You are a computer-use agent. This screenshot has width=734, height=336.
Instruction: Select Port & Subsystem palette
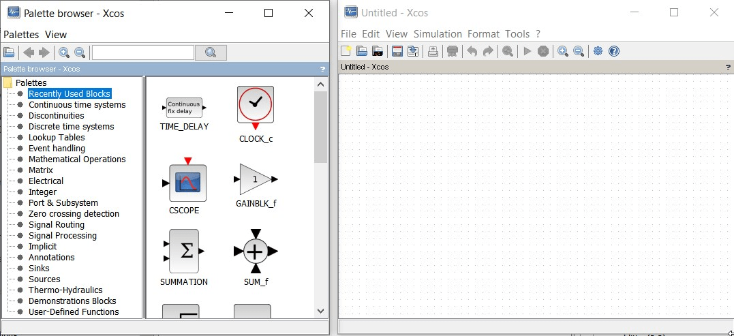pyautogui.click(x=63, y=203)
